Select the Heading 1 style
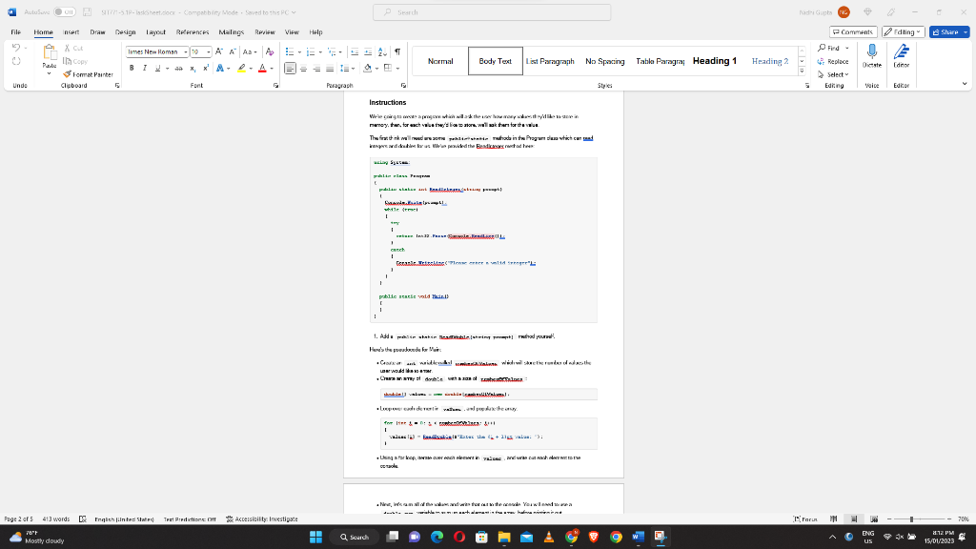 coord(715,61)
